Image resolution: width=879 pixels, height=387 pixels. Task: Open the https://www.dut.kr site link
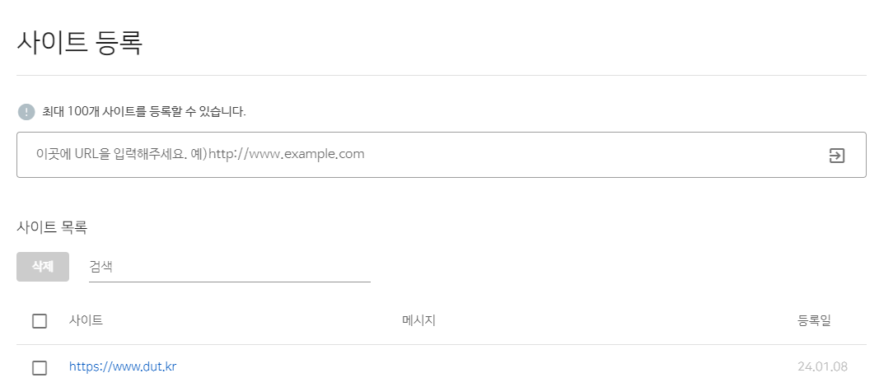point(123,367)
